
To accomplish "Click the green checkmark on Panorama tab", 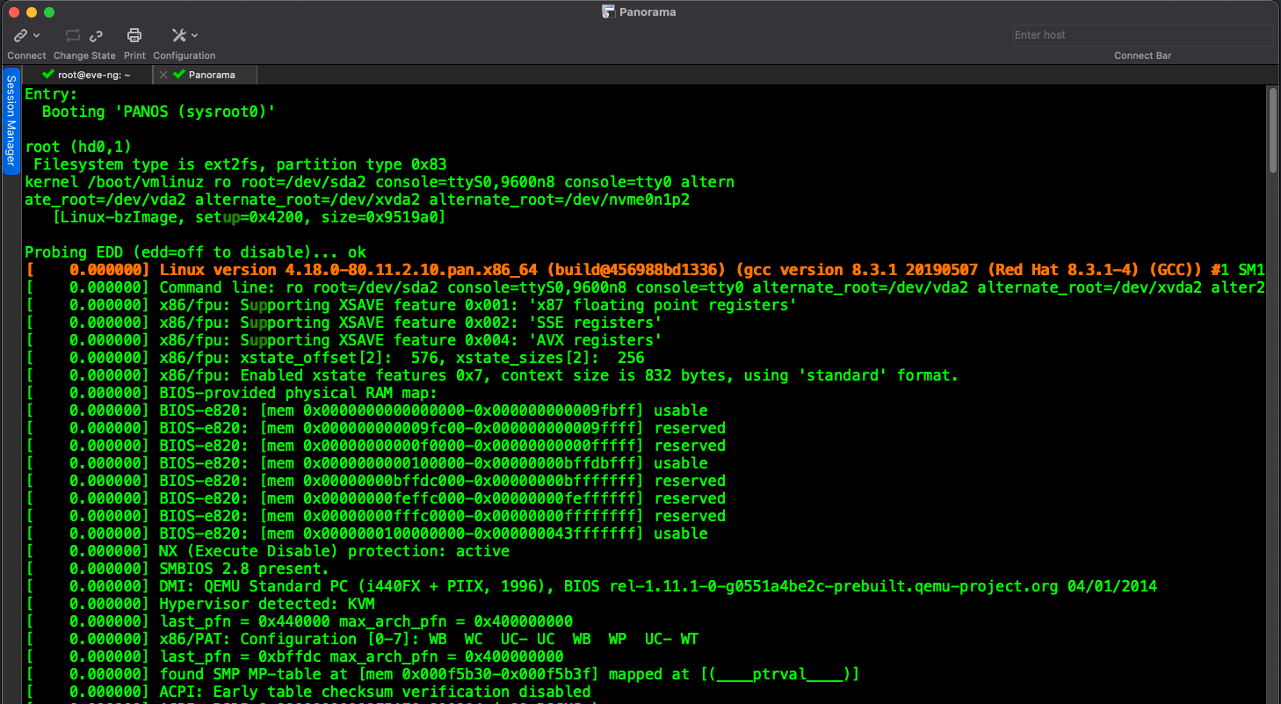I will (179, 75).
